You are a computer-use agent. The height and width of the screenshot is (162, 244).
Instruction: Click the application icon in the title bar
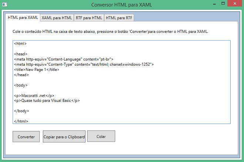coord(5,4)
